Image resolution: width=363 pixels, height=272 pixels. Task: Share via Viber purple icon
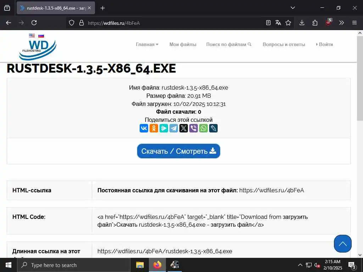pos(194,128)
